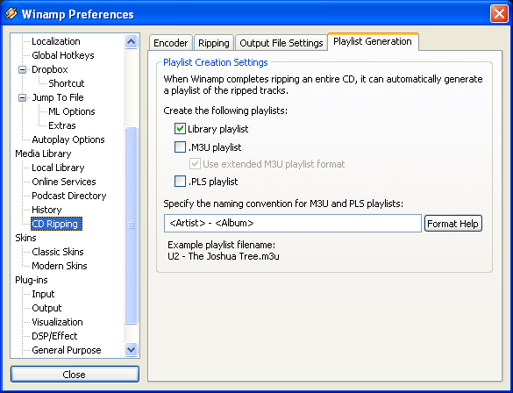Select History in the tree
This screenshot has height=393, width=513.
(46, 210)
